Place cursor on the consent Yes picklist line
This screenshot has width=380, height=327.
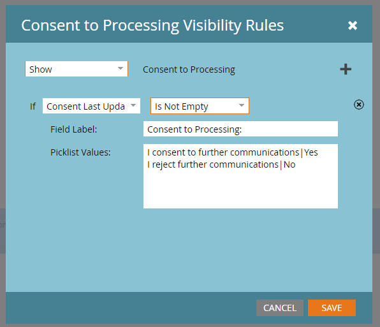233,152
